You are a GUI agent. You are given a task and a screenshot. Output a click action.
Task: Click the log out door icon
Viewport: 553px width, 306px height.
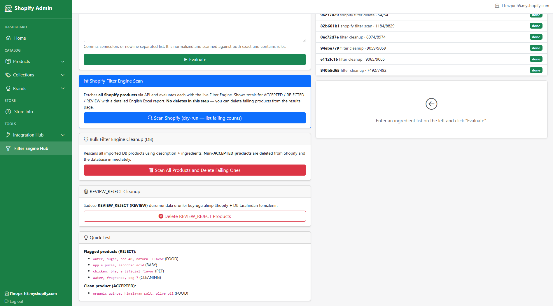pos(7,301)
